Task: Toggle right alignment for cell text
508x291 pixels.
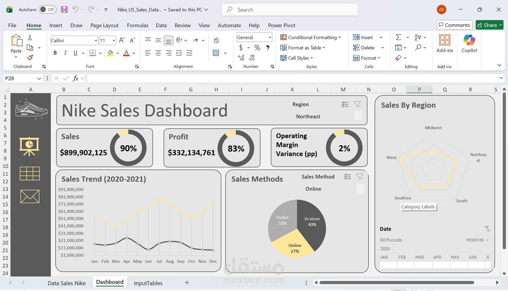Action: coord(168,53)
